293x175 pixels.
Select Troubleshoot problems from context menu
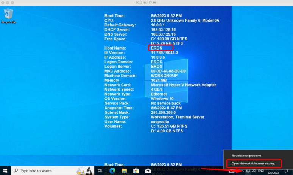[x=246, y=156]
